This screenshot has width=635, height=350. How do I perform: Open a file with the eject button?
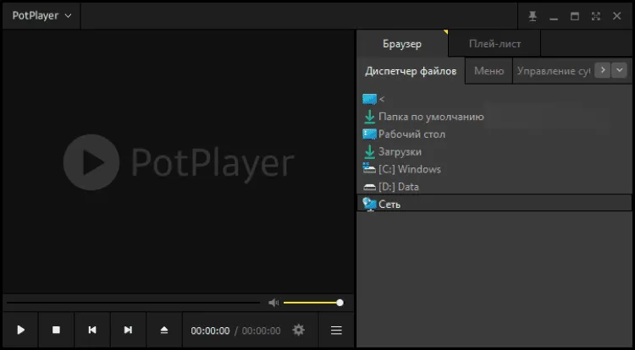coord(164,331)
